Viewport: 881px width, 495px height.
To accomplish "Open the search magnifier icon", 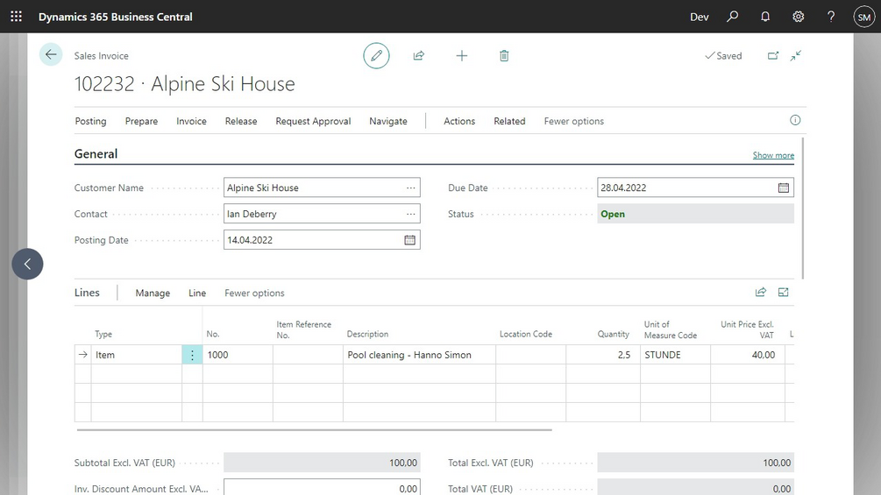I will coord(732,17).
